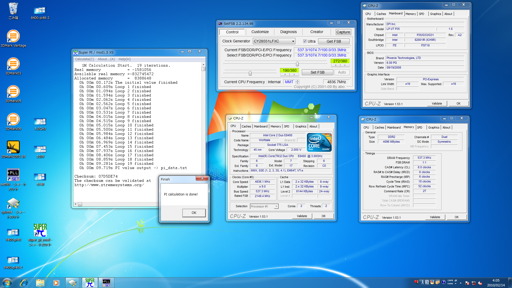Screen dimensions: 512x288
Task: Toggle the Ultra checkbox in SetFSB
Action: pos(305,41)
